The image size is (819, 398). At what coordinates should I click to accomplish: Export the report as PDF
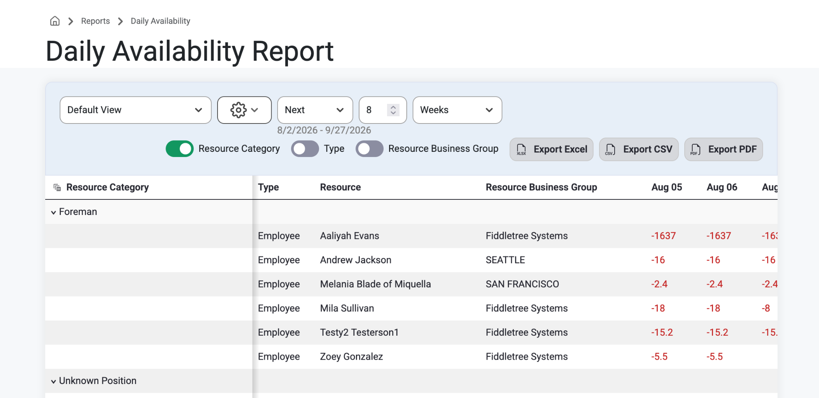(x=723, y=149)
